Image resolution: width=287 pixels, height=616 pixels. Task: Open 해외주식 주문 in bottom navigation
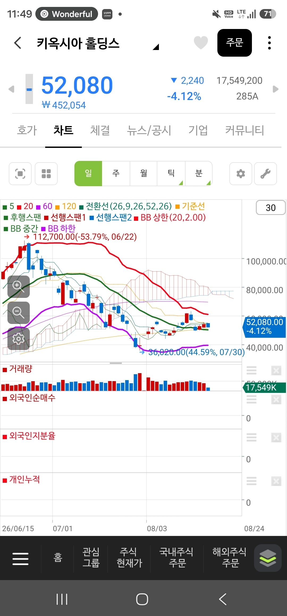(230, 557)
